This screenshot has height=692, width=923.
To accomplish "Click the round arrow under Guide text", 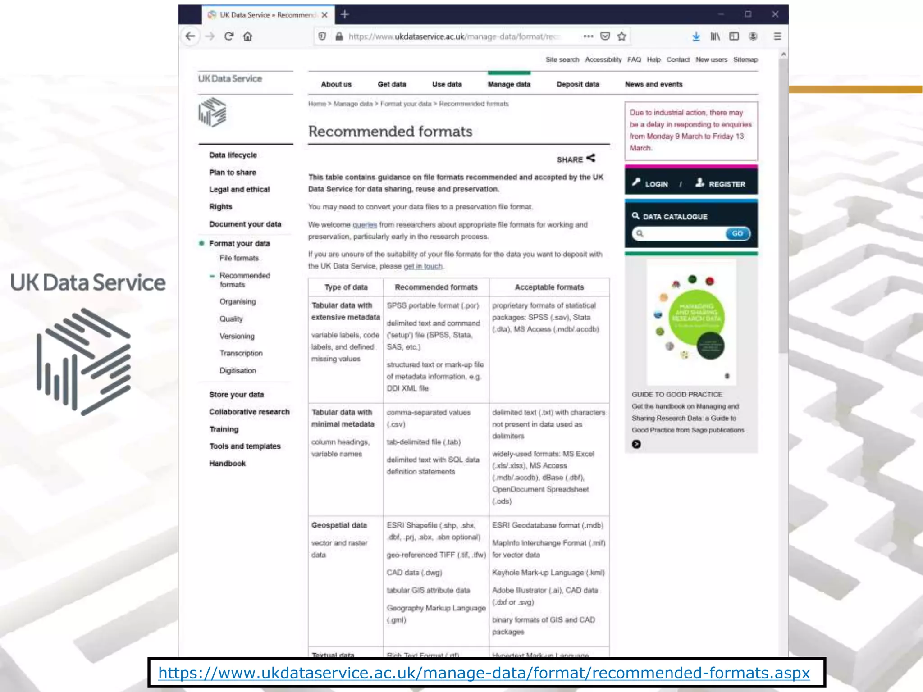I will click(x=636, y=444).
